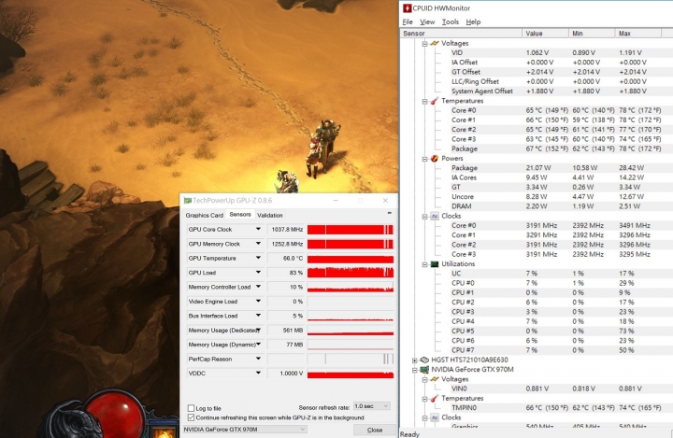Click the 66.0 °C GPU temperature value
This screenshot has height=438, width=673.
[x=293, y=259]
